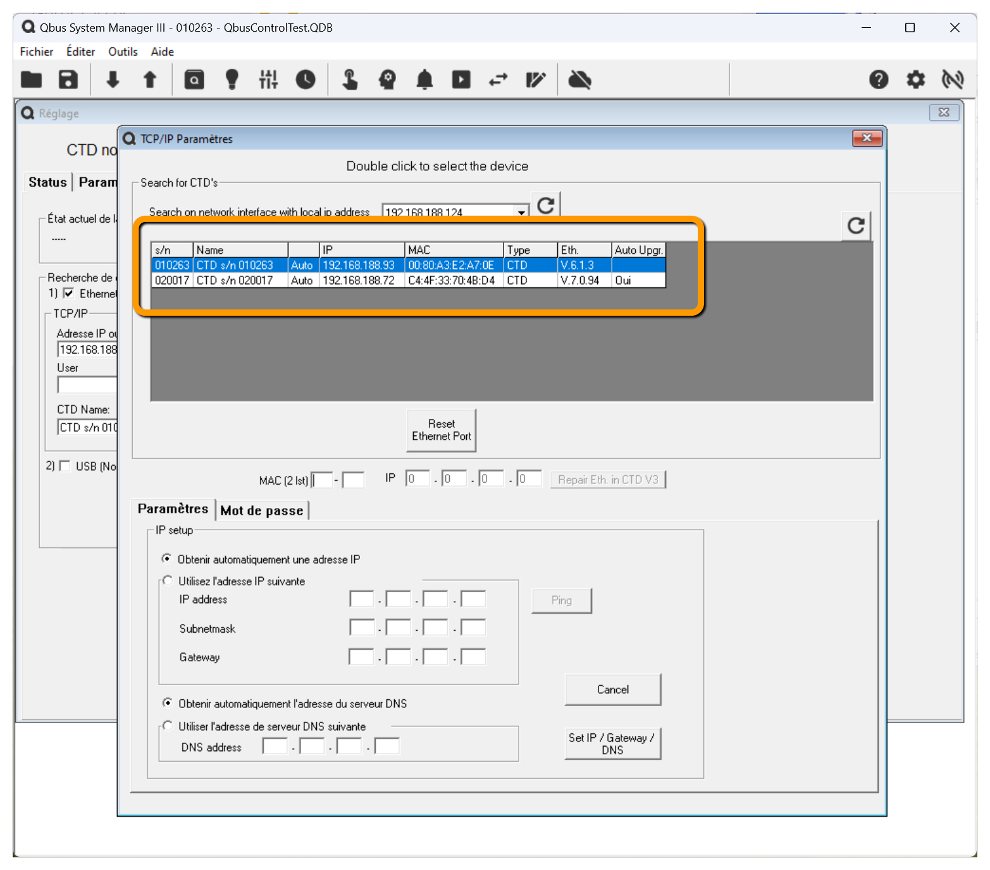The width and height of the screenshot is (990, 870).
Task: Click the download arrow toolbar icon
Action: [x=113, y=80]
